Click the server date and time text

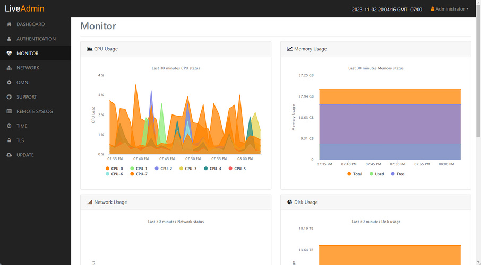click(387, 10)
